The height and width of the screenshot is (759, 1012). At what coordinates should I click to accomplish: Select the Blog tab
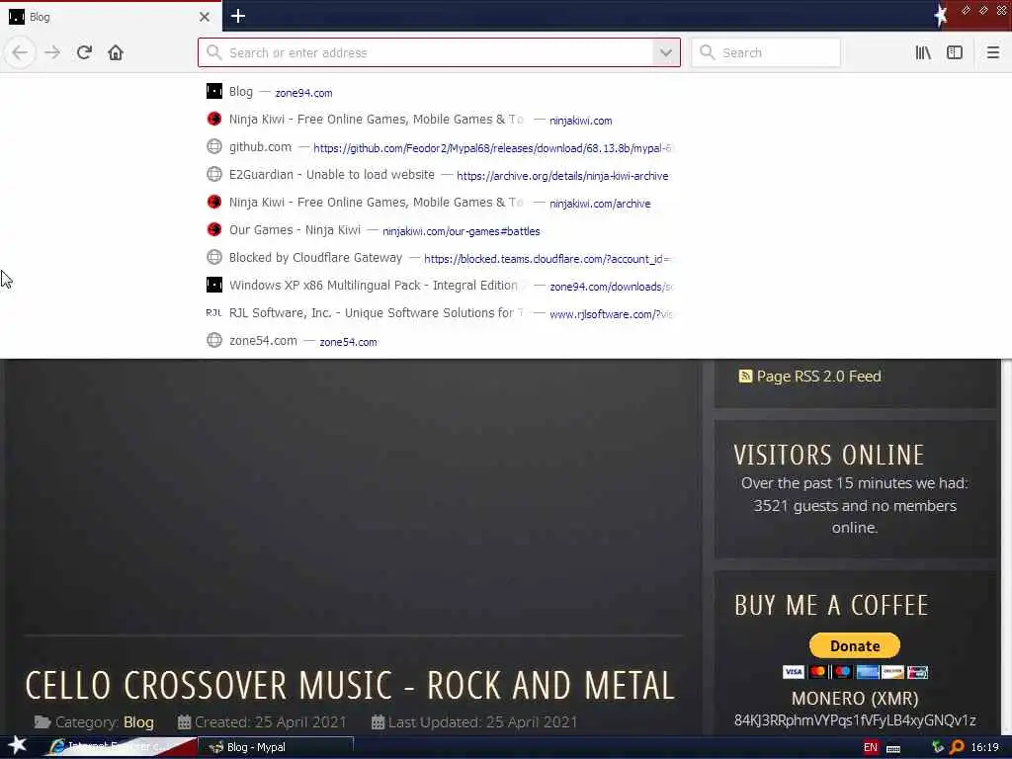click(110, 17)
